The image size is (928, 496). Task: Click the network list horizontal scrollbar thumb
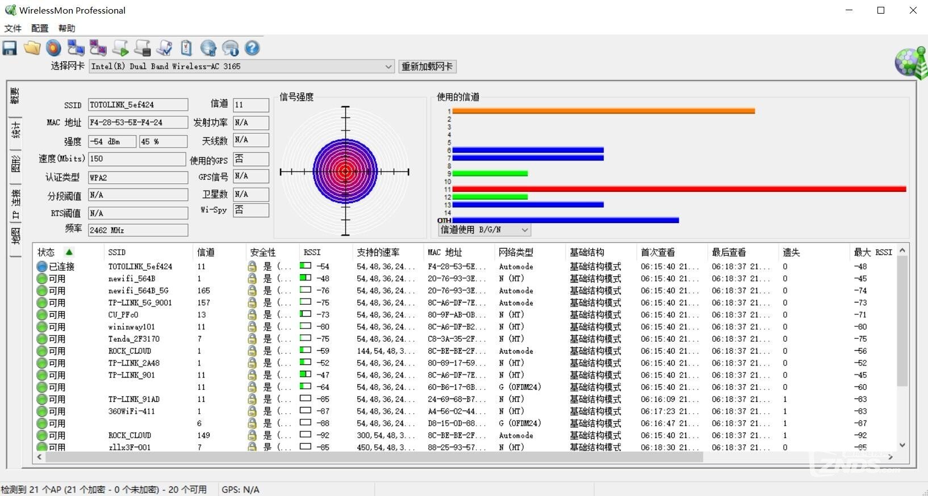coord(374,457)
